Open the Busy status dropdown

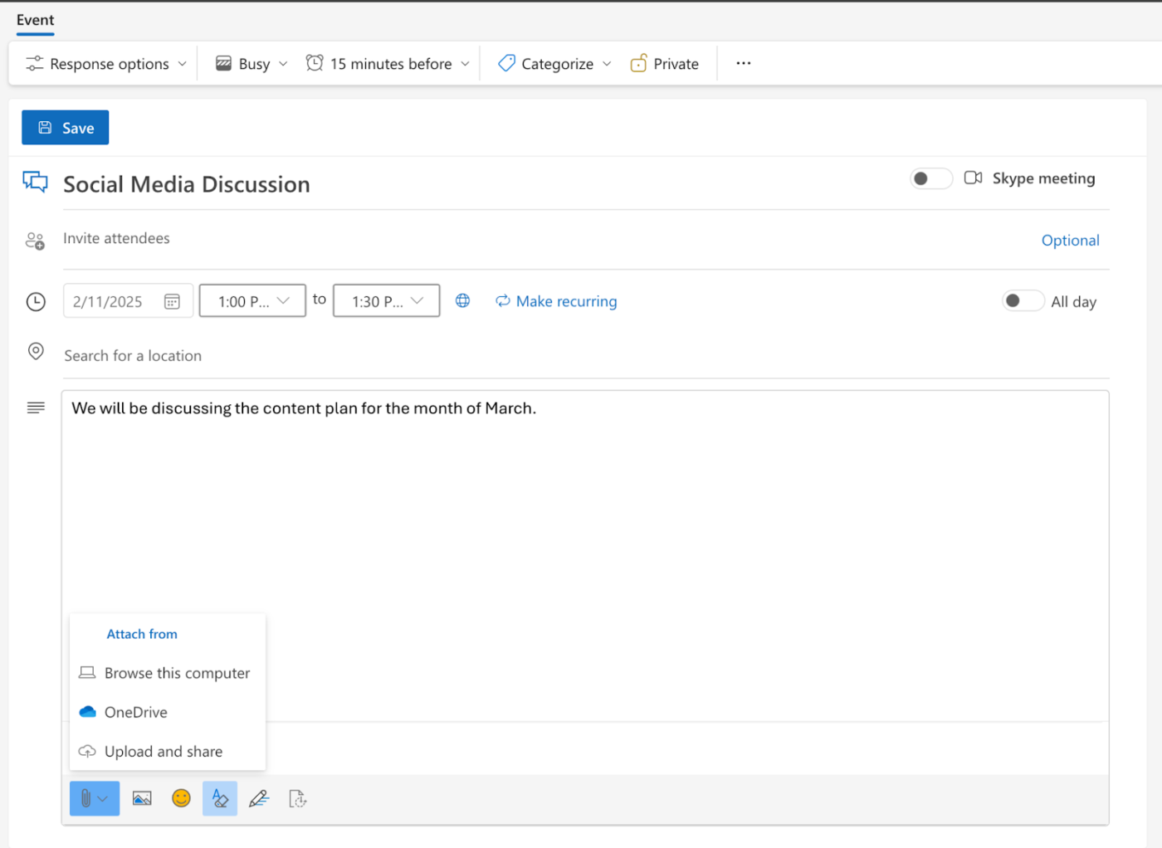point(251,64)
